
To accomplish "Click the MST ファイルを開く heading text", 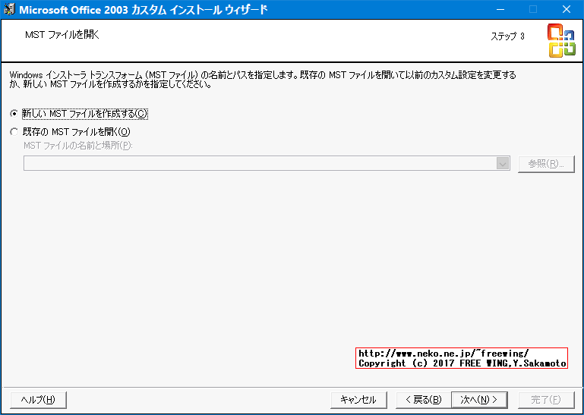I will [x=62, y=35].
